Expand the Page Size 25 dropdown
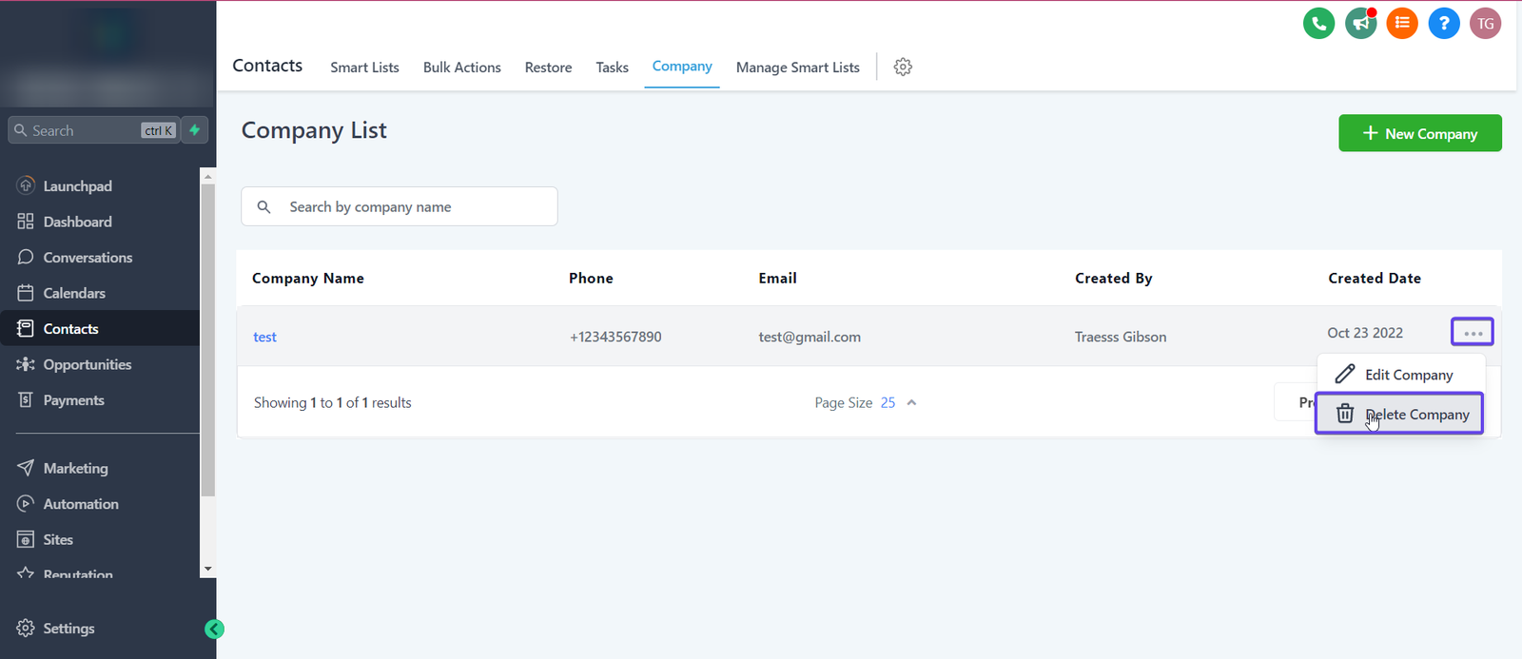Screen dimensions: 1522x659 [x=899, y=403]
